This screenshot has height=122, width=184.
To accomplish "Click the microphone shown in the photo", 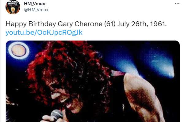I will 57,115.
